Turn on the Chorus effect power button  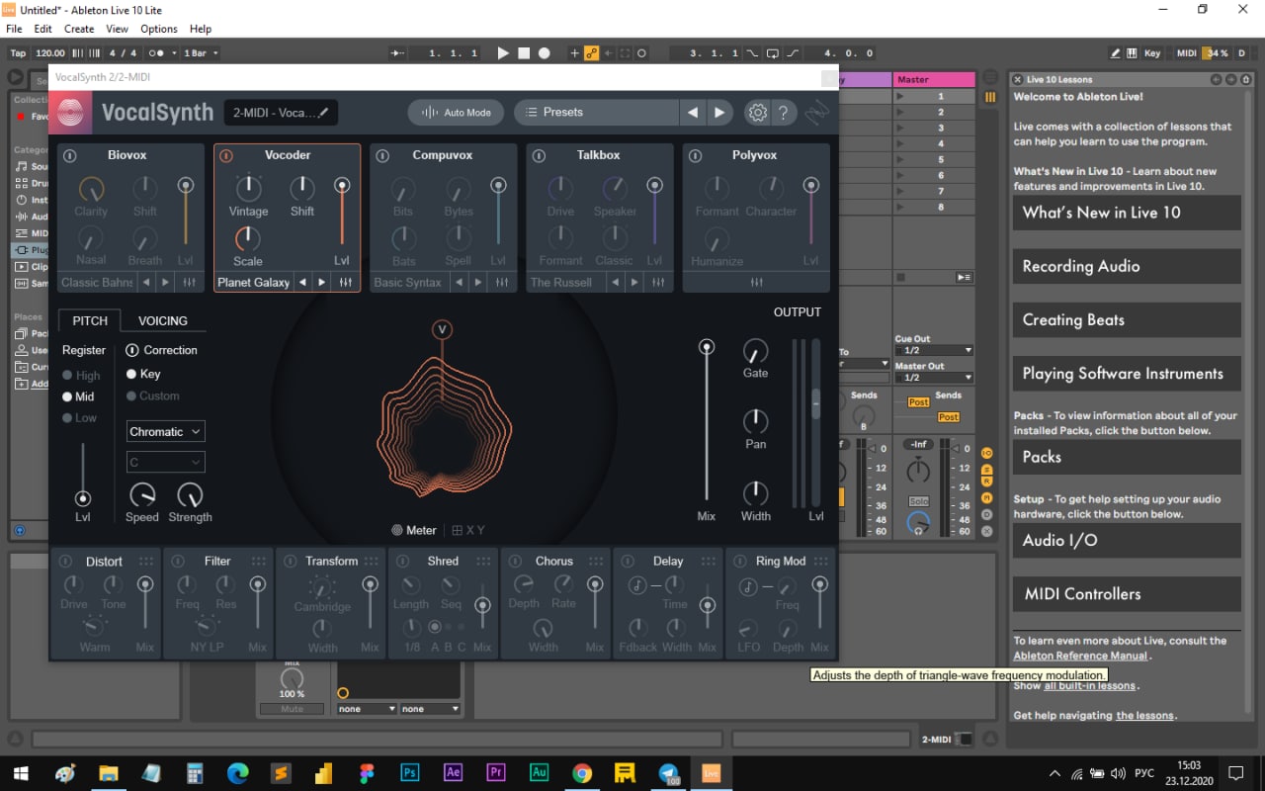[515, 562]
